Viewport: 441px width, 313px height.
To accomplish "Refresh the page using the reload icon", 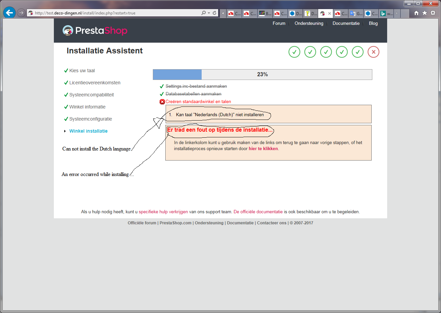I will [214, 13].
